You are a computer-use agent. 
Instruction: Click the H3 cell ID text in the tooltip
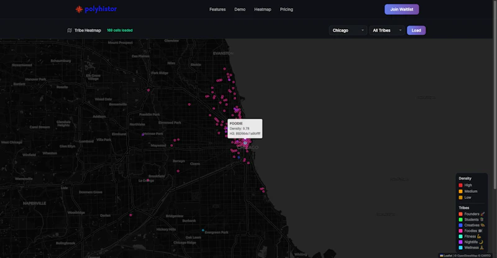[245, 134]
